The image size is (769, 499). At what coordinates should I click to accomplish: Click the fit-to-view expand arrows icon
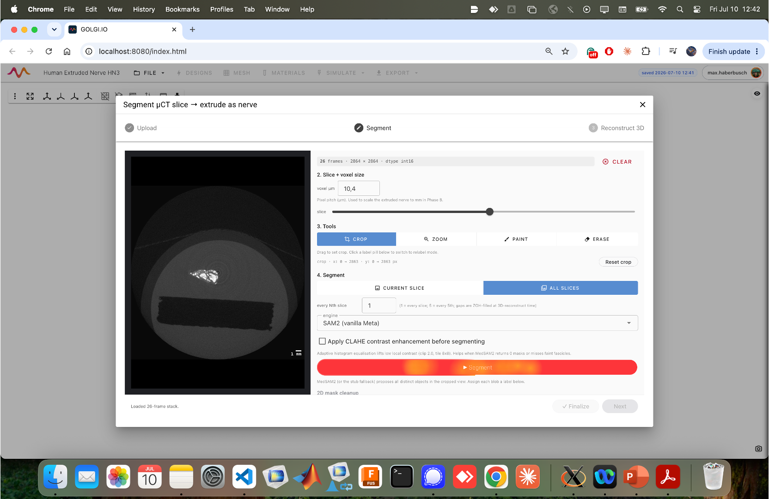30,96
